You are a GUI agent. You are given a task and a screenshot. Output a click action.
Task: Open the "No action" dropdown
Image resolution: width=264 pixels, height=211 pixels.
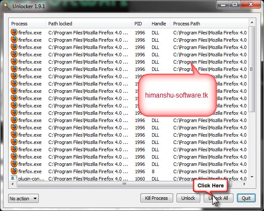(23, 199)
